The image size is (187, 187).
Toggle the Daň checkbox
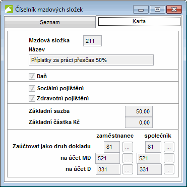pos(32,77)
